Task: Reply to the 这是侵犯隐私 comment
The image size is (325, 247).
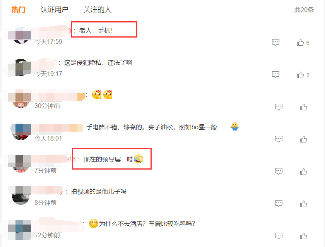Action: 275,74
